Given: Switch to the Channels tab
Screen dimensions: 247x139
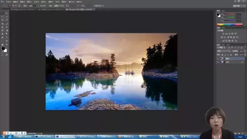Looking at the screenshot, I should 223,45.
